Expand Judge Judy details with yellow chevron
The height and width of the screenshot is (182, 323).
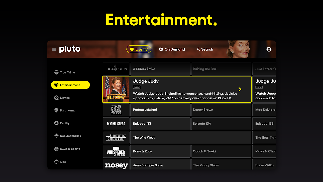[240, 89]
